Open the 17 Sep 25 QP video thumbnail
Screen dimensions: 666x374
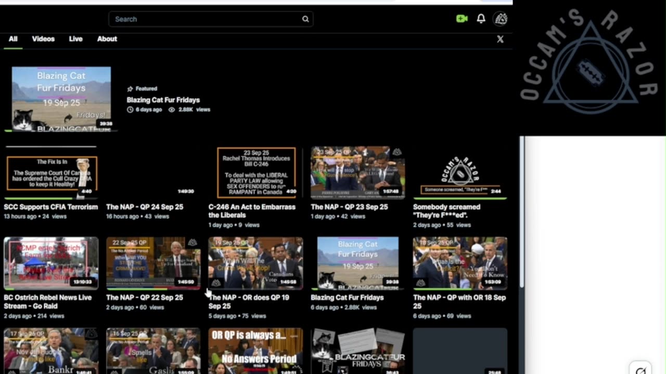51,351
